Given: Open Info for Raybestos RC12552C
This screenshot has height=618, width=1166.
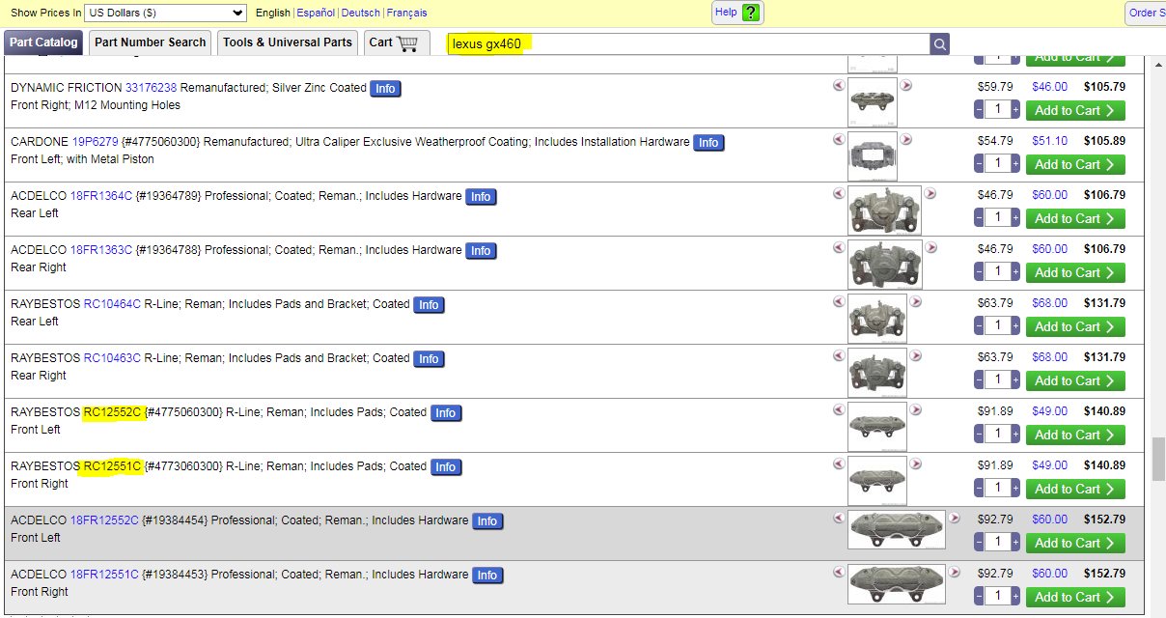Looking at the screenshot, I should point(445,412).
